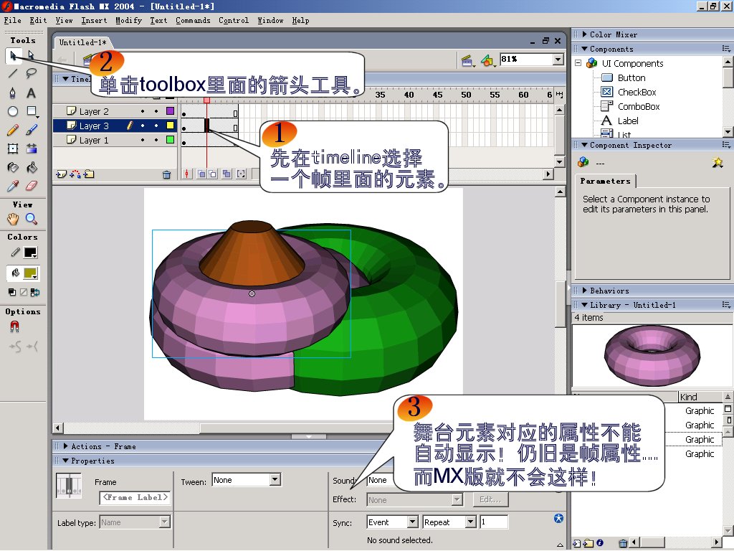Screen dimensions: 734x551
Task: Select the Selection arrow tool
Action: click(x=13, y=56)
